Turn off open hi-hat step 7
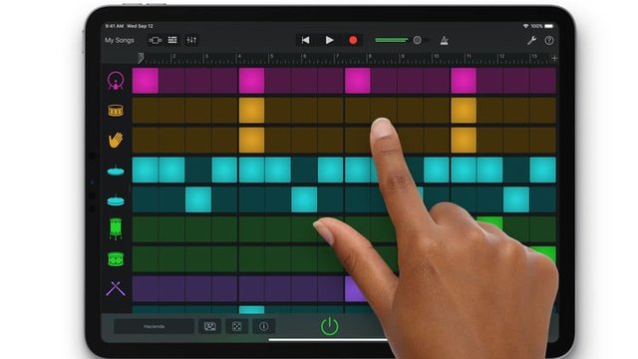Viewport: 638px width, 359px height. click(x=304, y=199)
